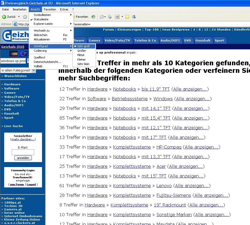Image resolution: width=250 pixels, height=225 pixels.
Task: Click the greyed-out forward arrow icon
Action: [x=25, y=17]
